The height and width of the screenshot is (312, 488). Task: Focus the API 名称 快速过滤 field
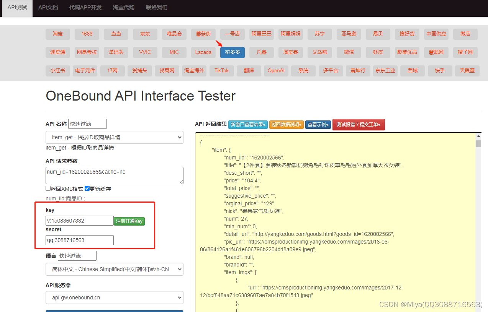[87, 124]
